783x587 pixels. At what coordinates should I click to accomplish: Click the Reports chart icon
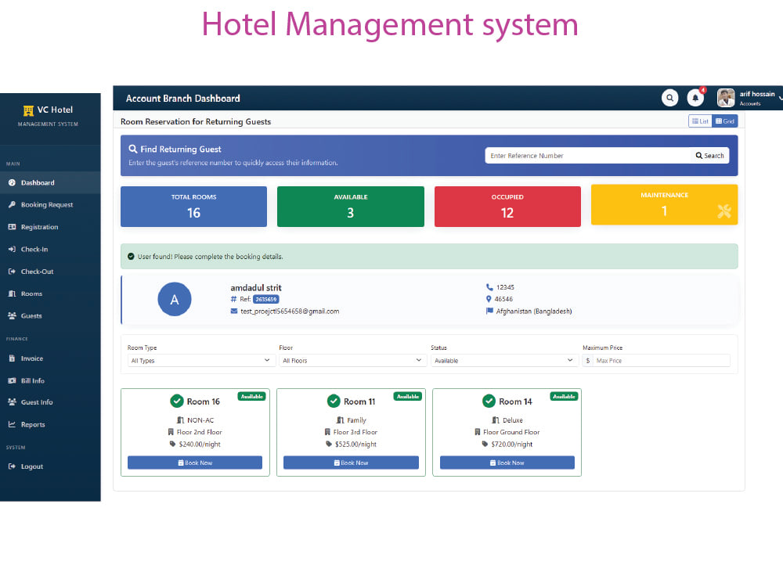12,424
